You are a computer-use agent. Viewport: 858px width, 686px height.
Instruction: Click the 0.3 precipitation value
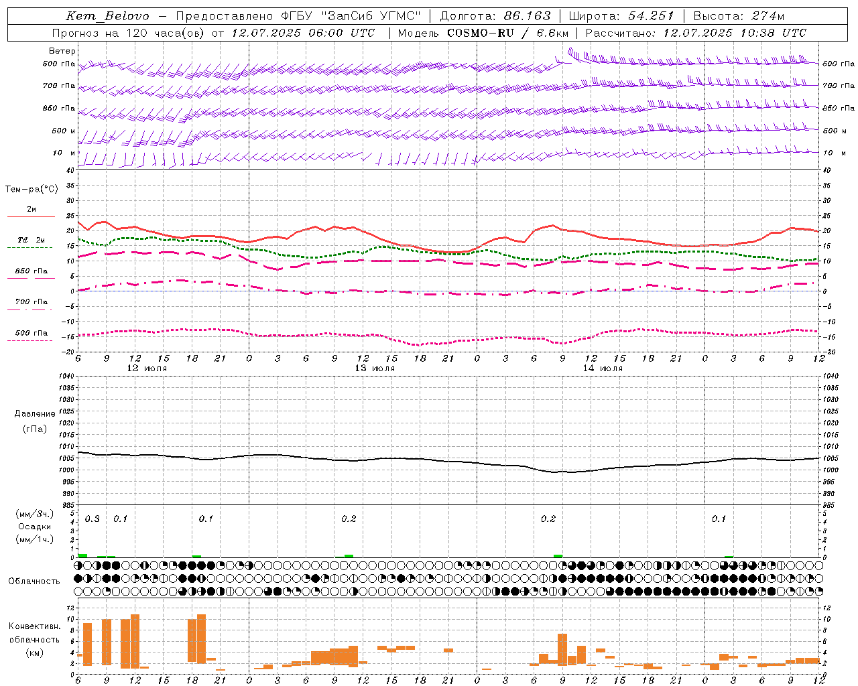coord(92,519)
